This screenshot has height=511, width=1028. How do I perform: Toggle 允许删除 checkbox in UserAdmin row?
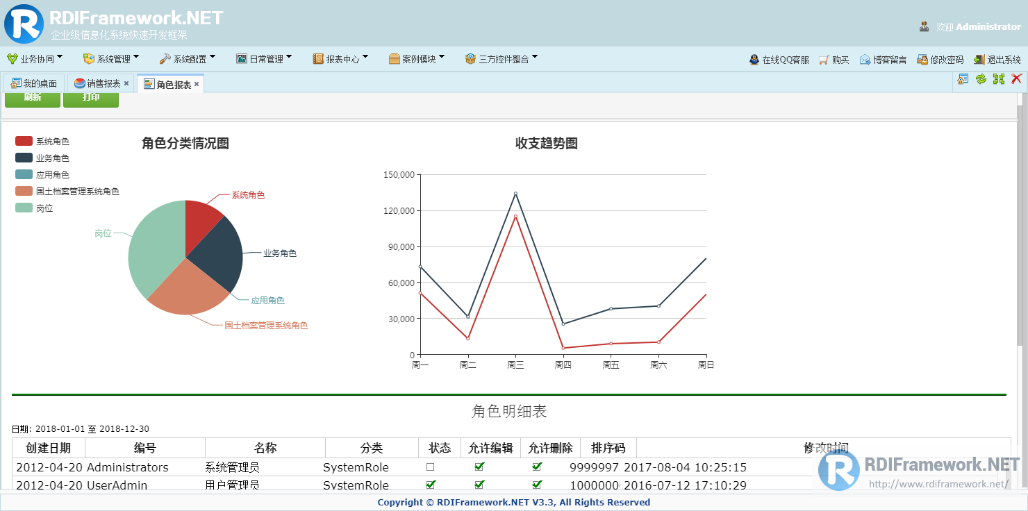(537, 484)
